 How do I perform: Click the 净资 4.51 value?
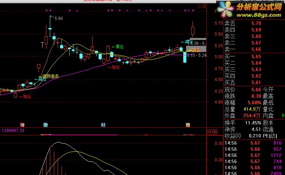256,130
